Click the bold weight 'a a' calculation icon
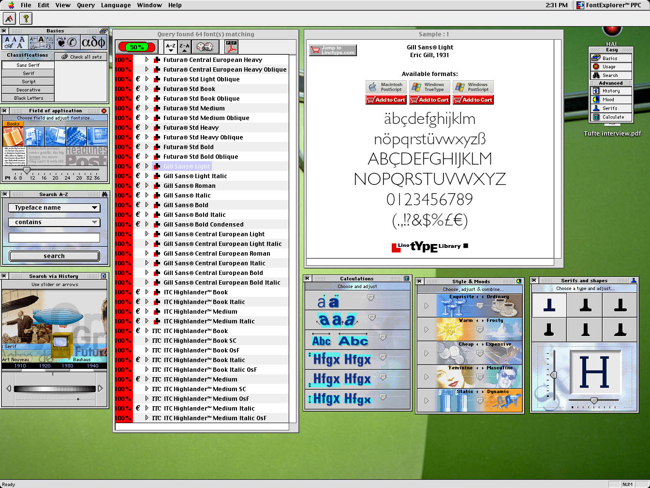Viewport: 650px width, 488px height. (328, 302)
